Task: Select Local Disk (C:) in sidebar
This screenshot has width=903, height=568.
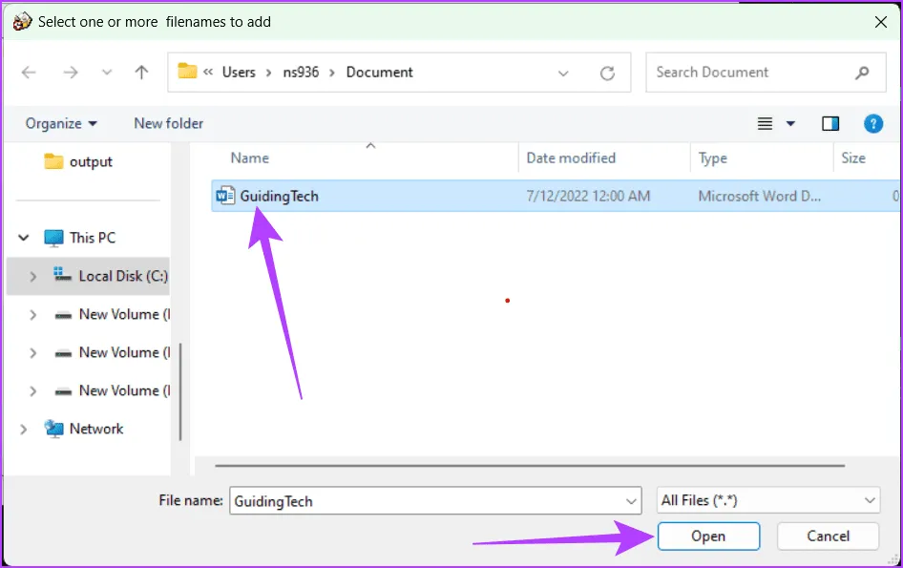Action: tap(122, 276)
